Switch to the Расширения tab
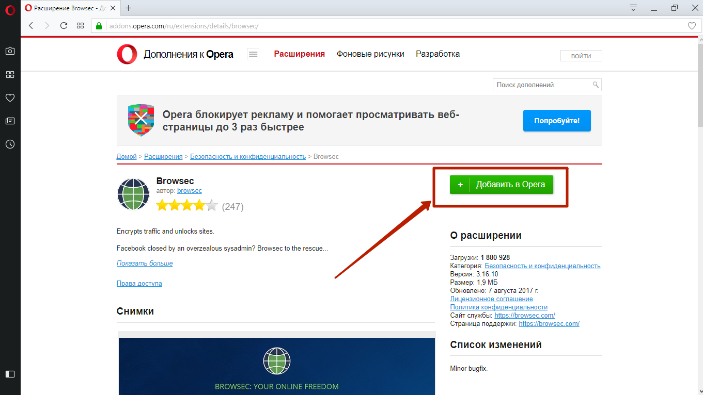Viewport: 703px width, 395px height. (x=299, y=54)
